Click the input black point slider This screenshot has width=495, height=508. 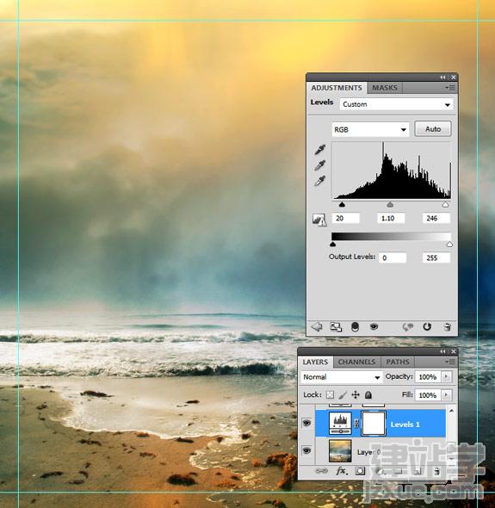pos(342,204)
